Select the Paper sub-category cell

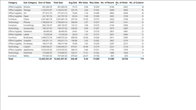pos(26,16)
